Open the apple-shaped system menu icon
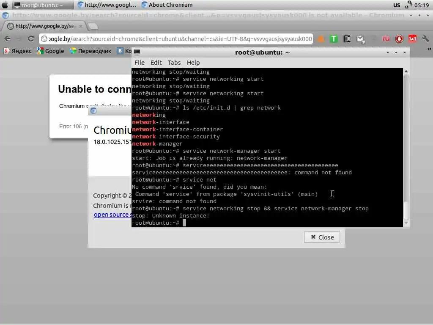 click(5, 5)
